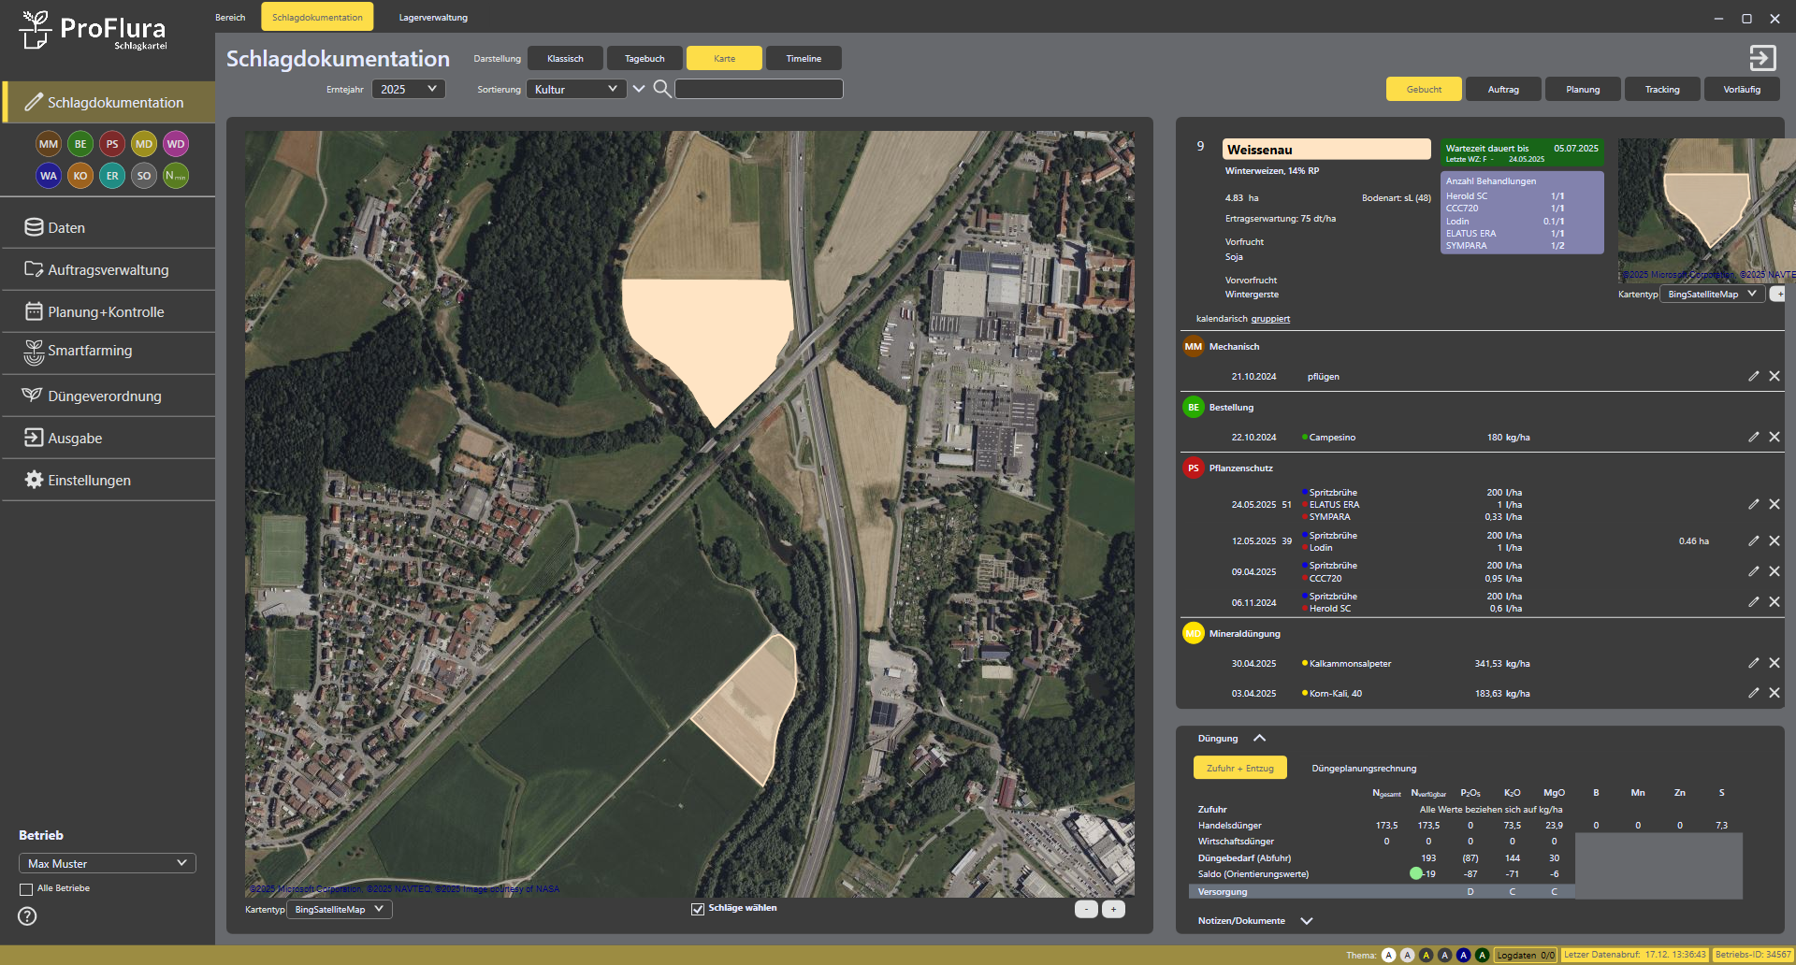Switch to grouped view via gruppiert
1796x965 pixels.
pos(1270,319)
